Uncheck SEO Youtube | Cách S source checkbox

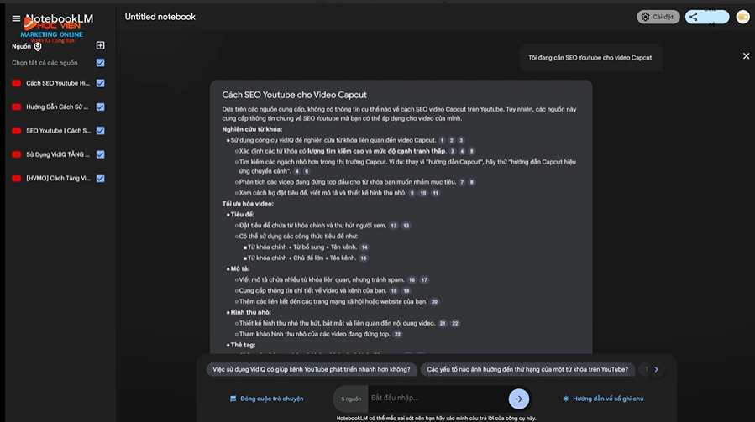coord(100,130)
